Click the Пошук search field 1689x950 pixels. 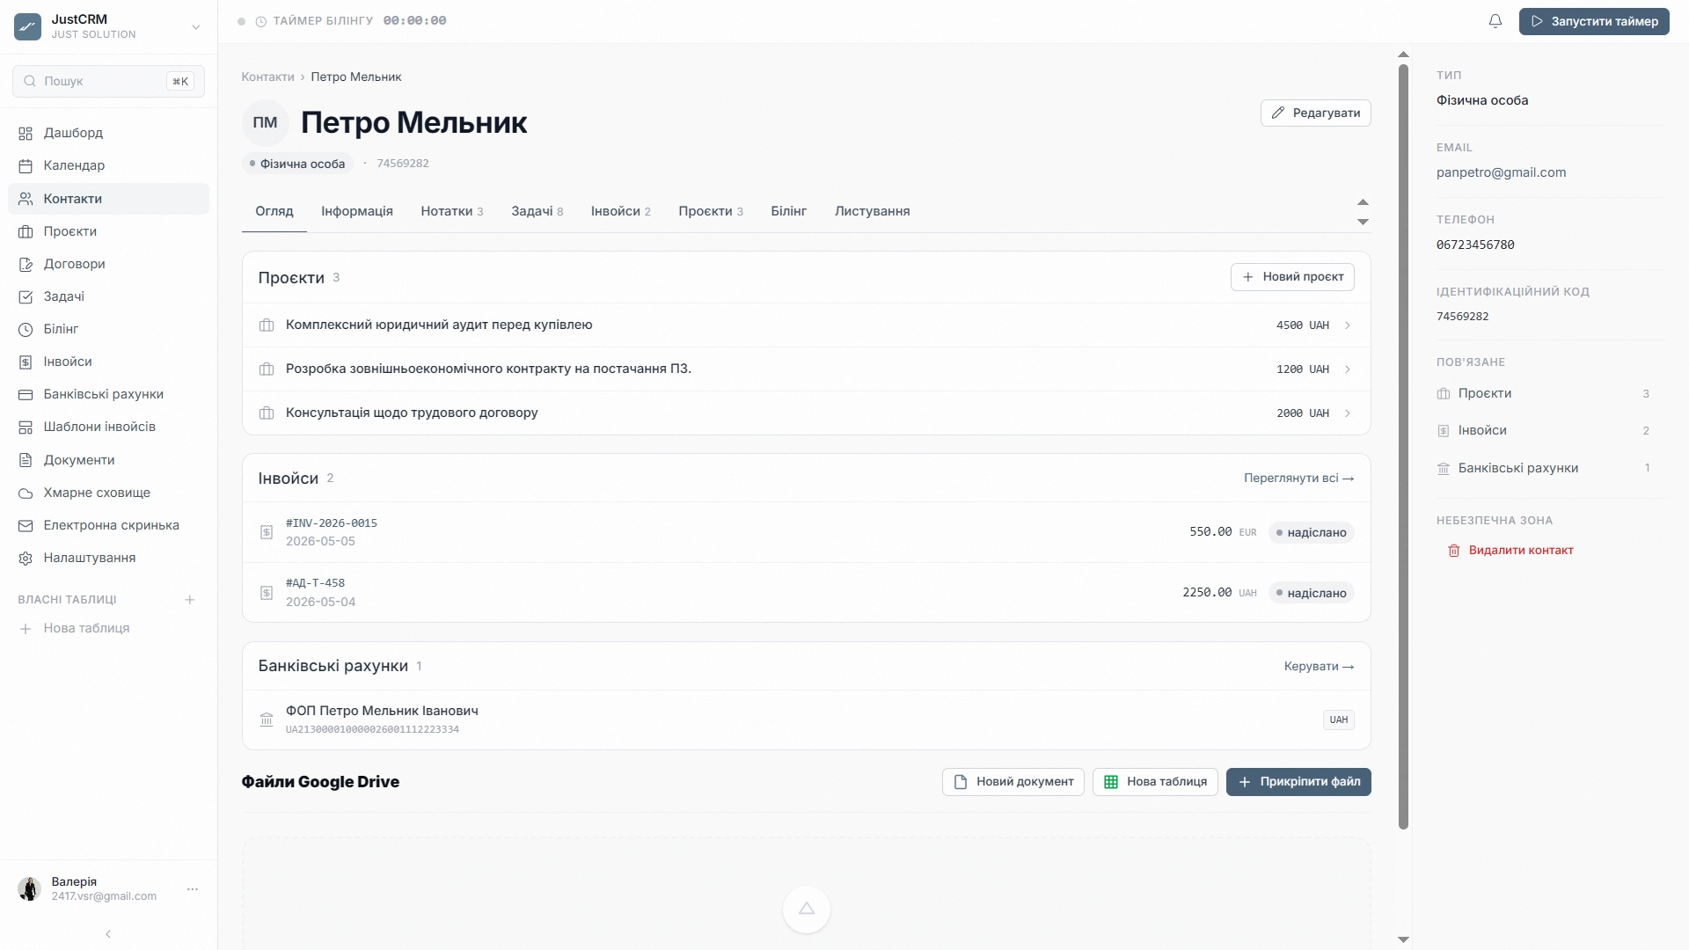click(x=108, y=81)
